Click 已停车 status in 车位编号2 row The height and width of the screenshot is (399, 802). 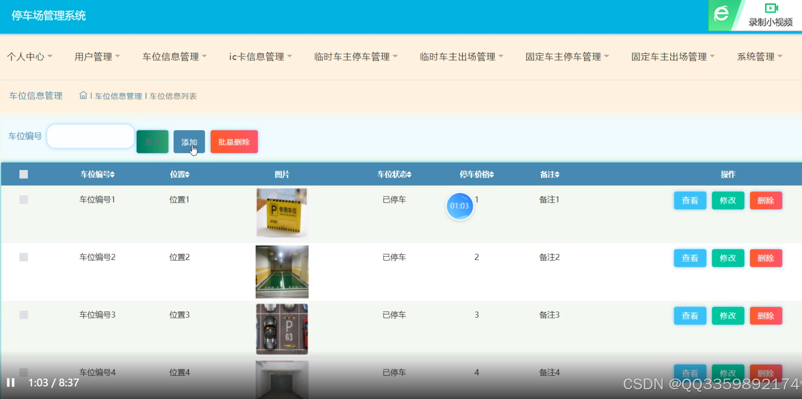(x=394, y=257)
